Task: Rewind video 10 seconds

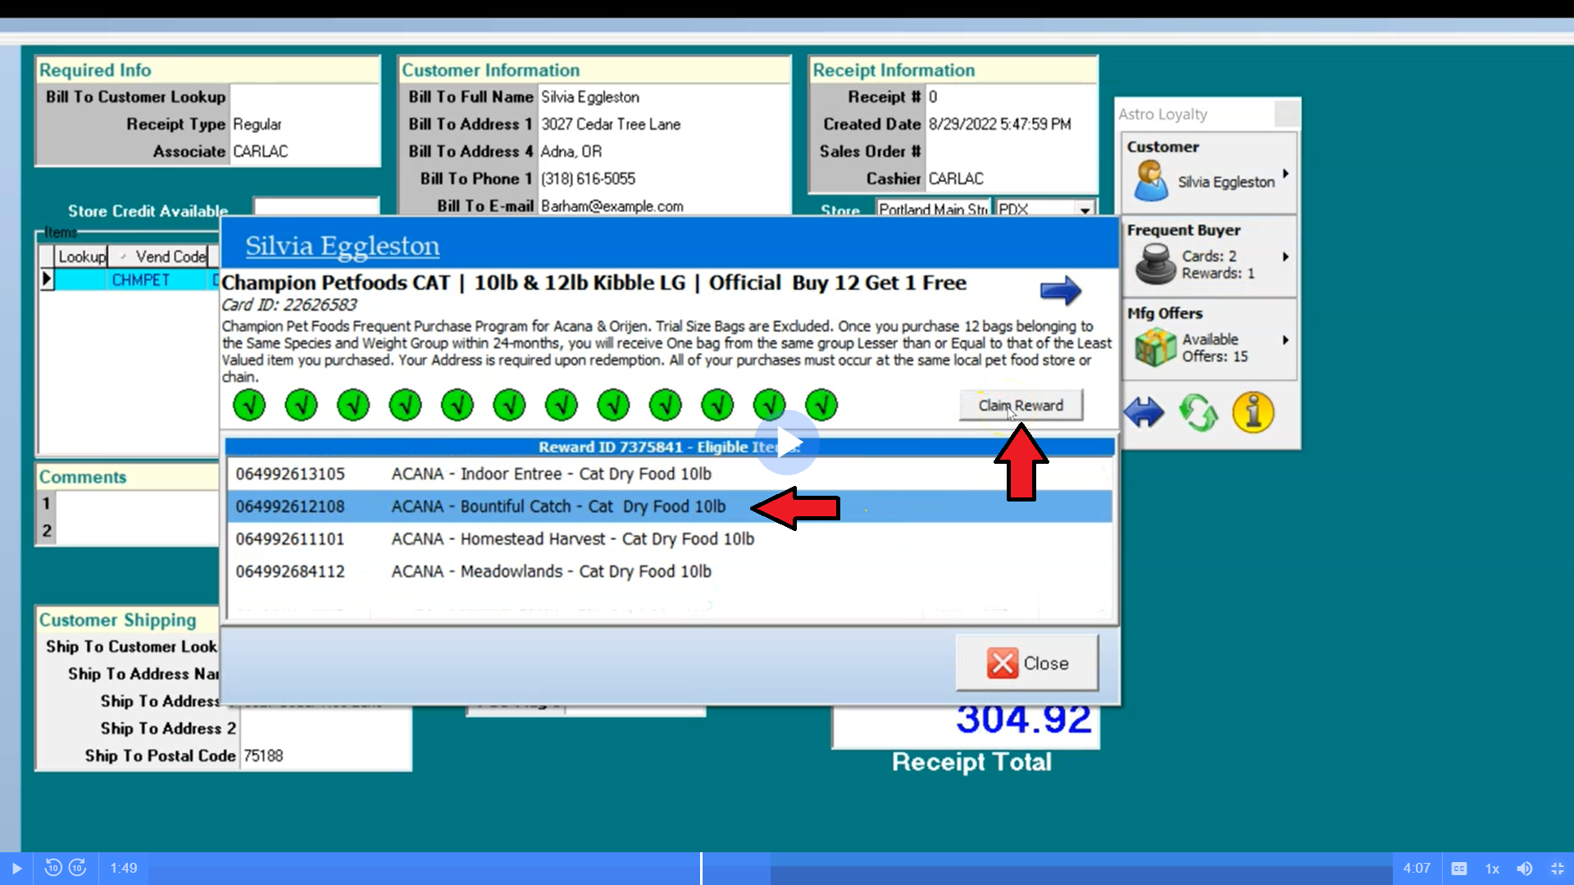Action: coord(53,868)
